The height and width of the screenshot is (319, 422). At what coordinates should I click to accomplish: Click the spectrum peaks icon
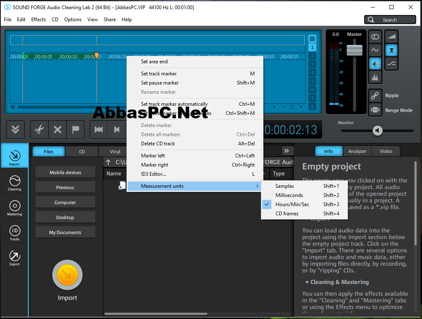click(x=375, y=77)
